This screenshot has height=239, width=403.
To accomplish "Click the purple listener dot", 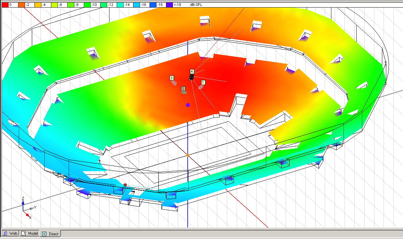I will click(x=188, y=105).
